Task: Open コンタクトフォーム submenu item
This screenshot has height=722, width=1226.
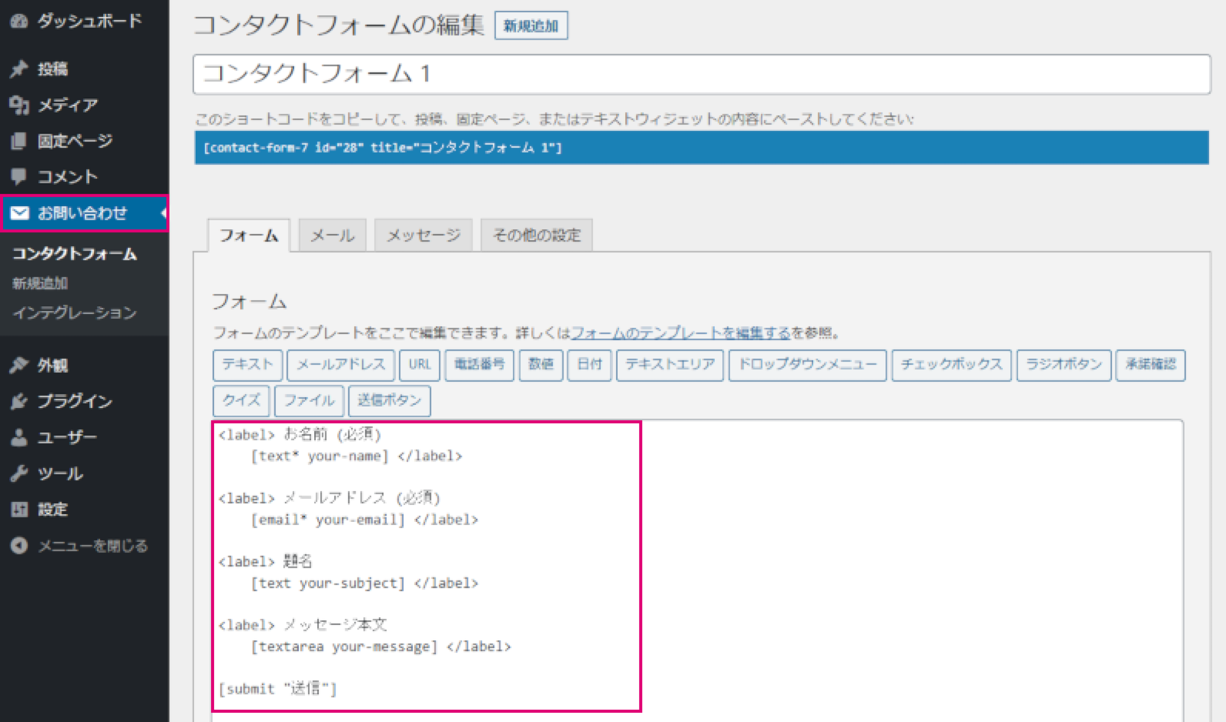Action: 75,254
